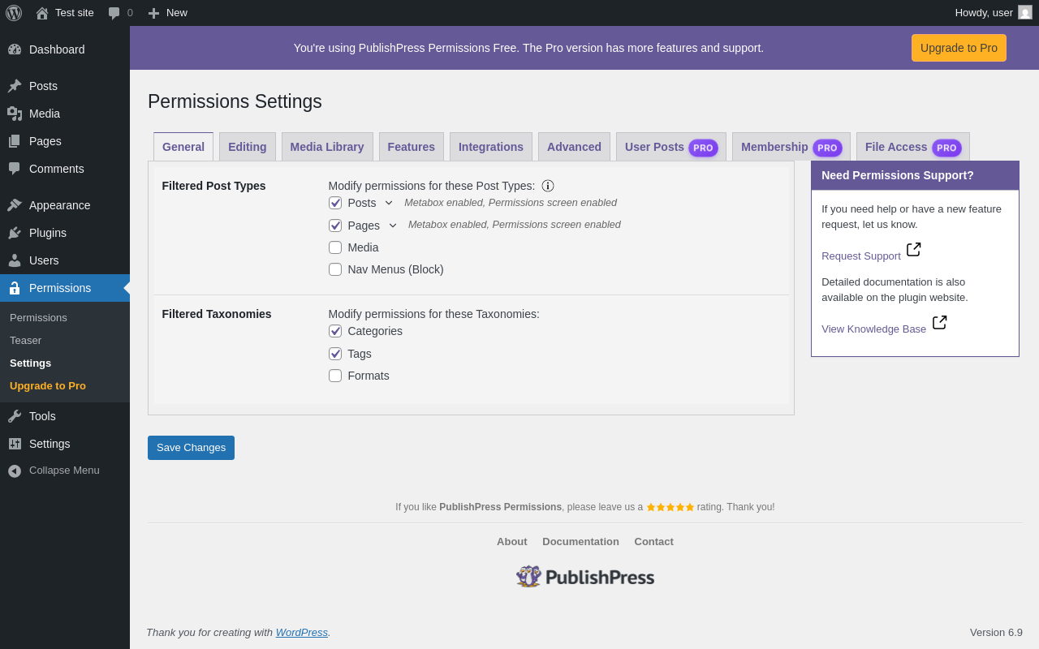Screen dimensions: 1039x649
Task: Uncheck the Pages post type checkbox
Action: pos(335,226)
